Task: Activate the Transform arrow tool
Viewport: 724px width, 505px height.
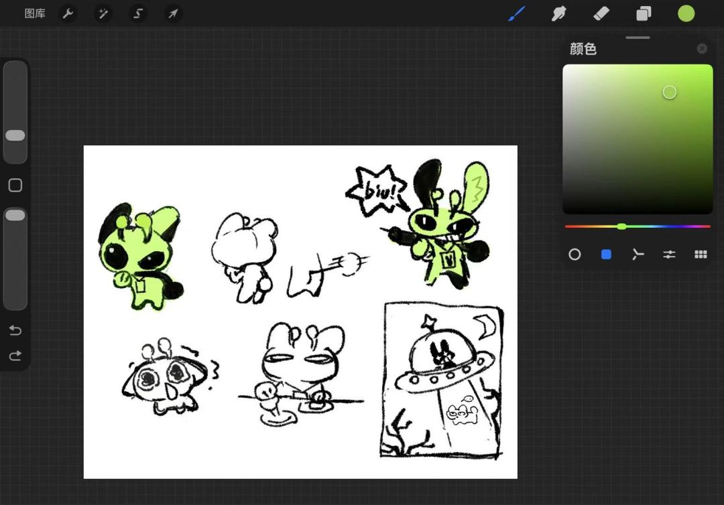Action: pyautogui.click(x=173, y=13)
